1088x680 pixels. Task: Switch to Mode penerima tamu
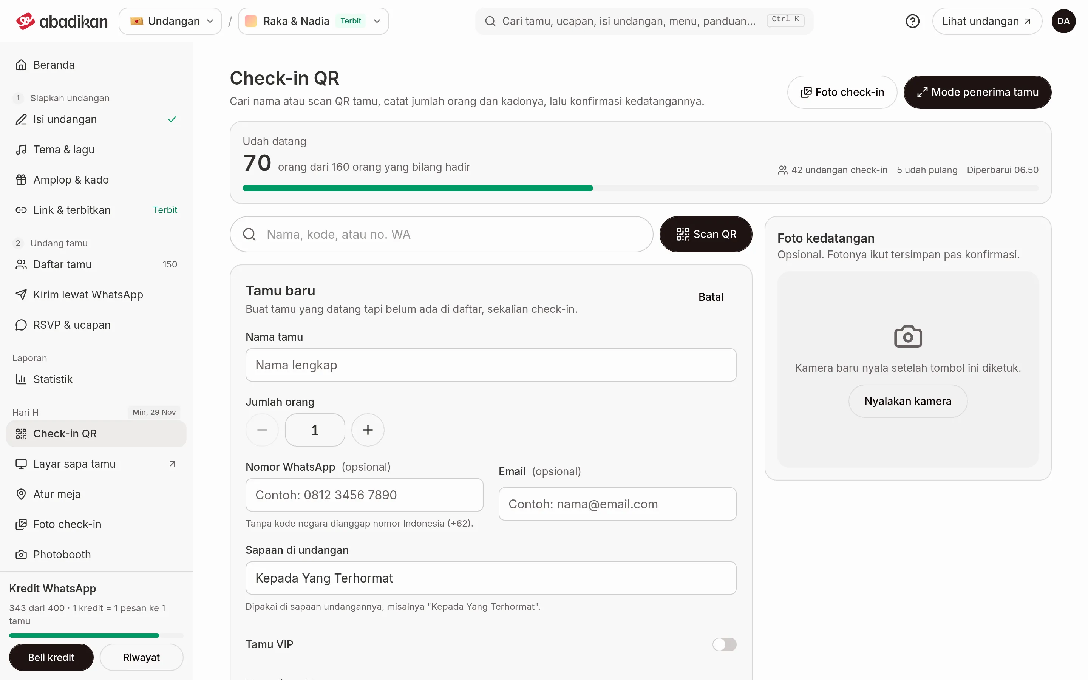click(977, 92)
